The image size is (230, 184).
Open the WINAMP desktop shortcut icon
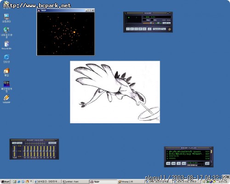(x=6, y=99)
